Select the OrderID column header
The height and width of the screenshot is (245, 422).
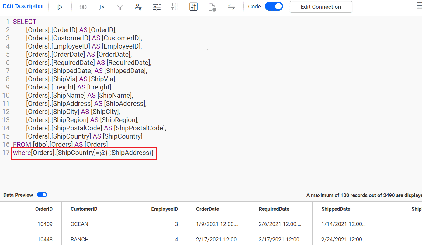click(44, 209)
